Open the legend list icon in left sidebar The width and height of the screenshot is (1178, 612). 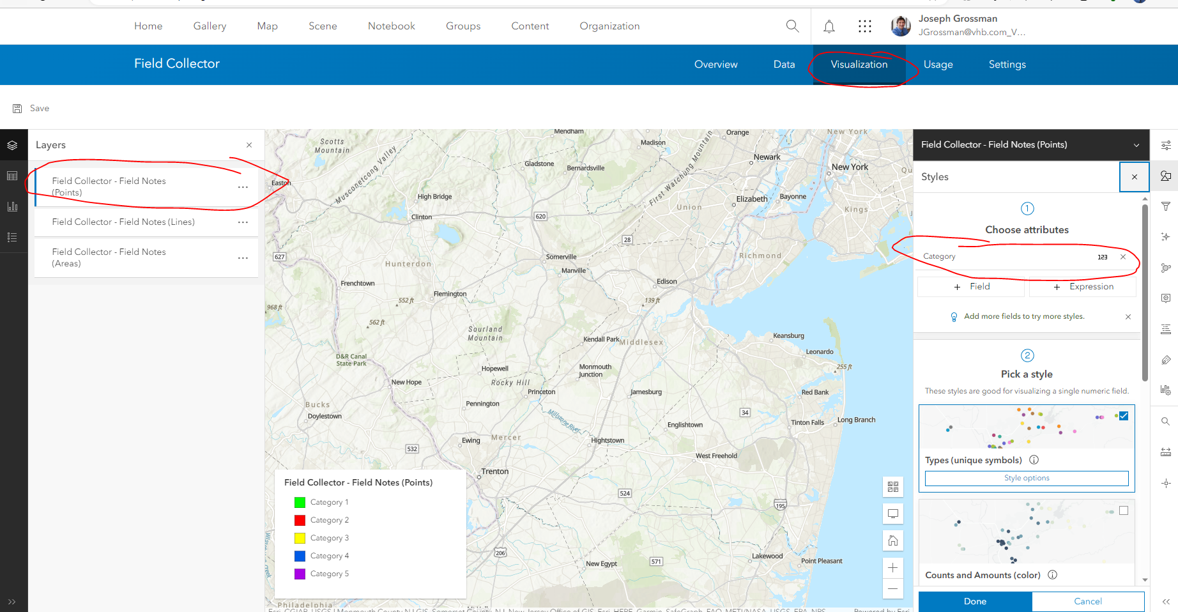click(x=13, y=236)
